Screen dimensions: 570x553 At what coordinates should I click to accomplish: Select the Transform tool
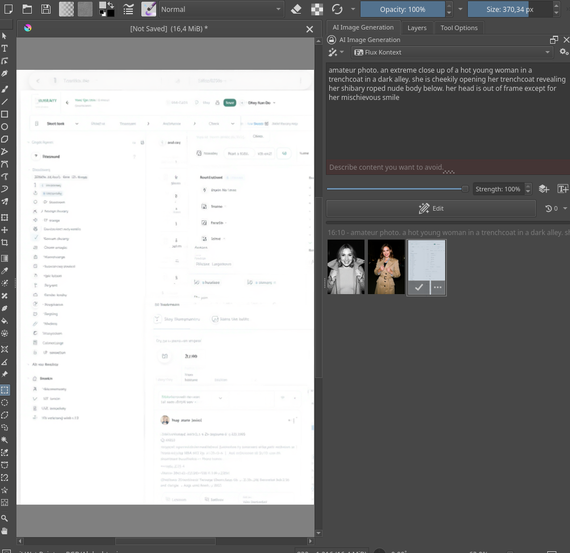click(x=5, y=217)
